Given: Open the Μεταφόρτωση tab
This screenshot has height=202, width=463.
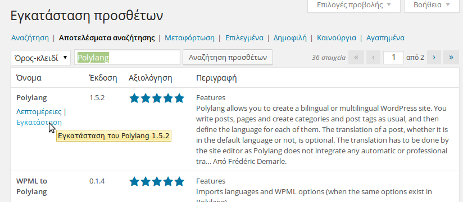Looking at the screenshot, I should click(189, 38).
